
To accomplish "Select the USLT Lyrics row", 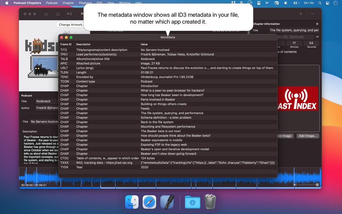I will (168, 68).
